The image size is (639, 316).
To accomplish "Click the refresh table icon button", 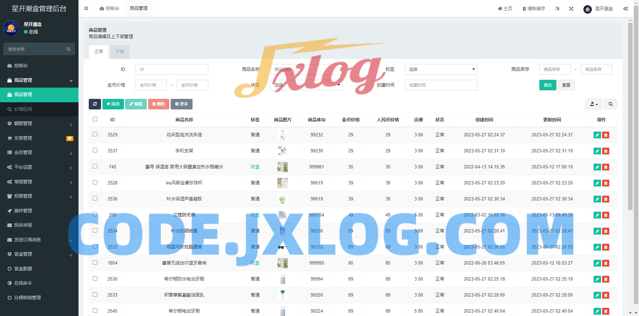I will (x=95, y=104).
